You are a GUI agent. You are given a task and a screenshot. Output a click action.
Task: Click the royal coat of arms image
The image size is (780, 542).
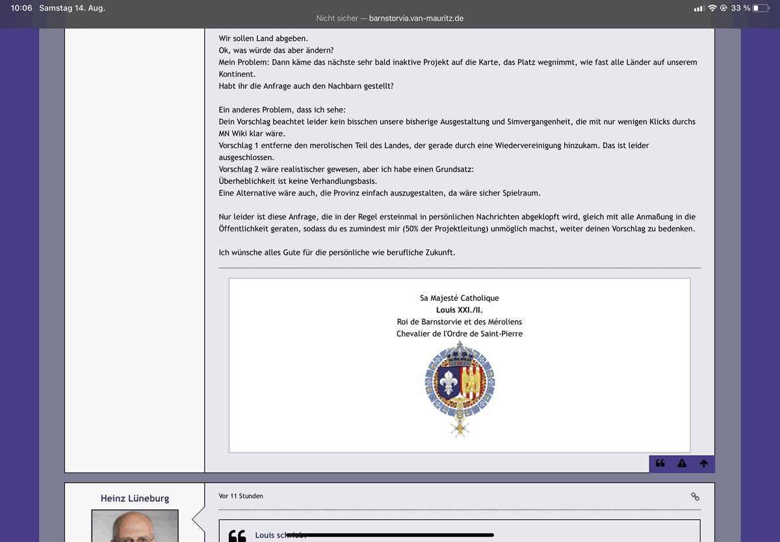pos(460,388)
